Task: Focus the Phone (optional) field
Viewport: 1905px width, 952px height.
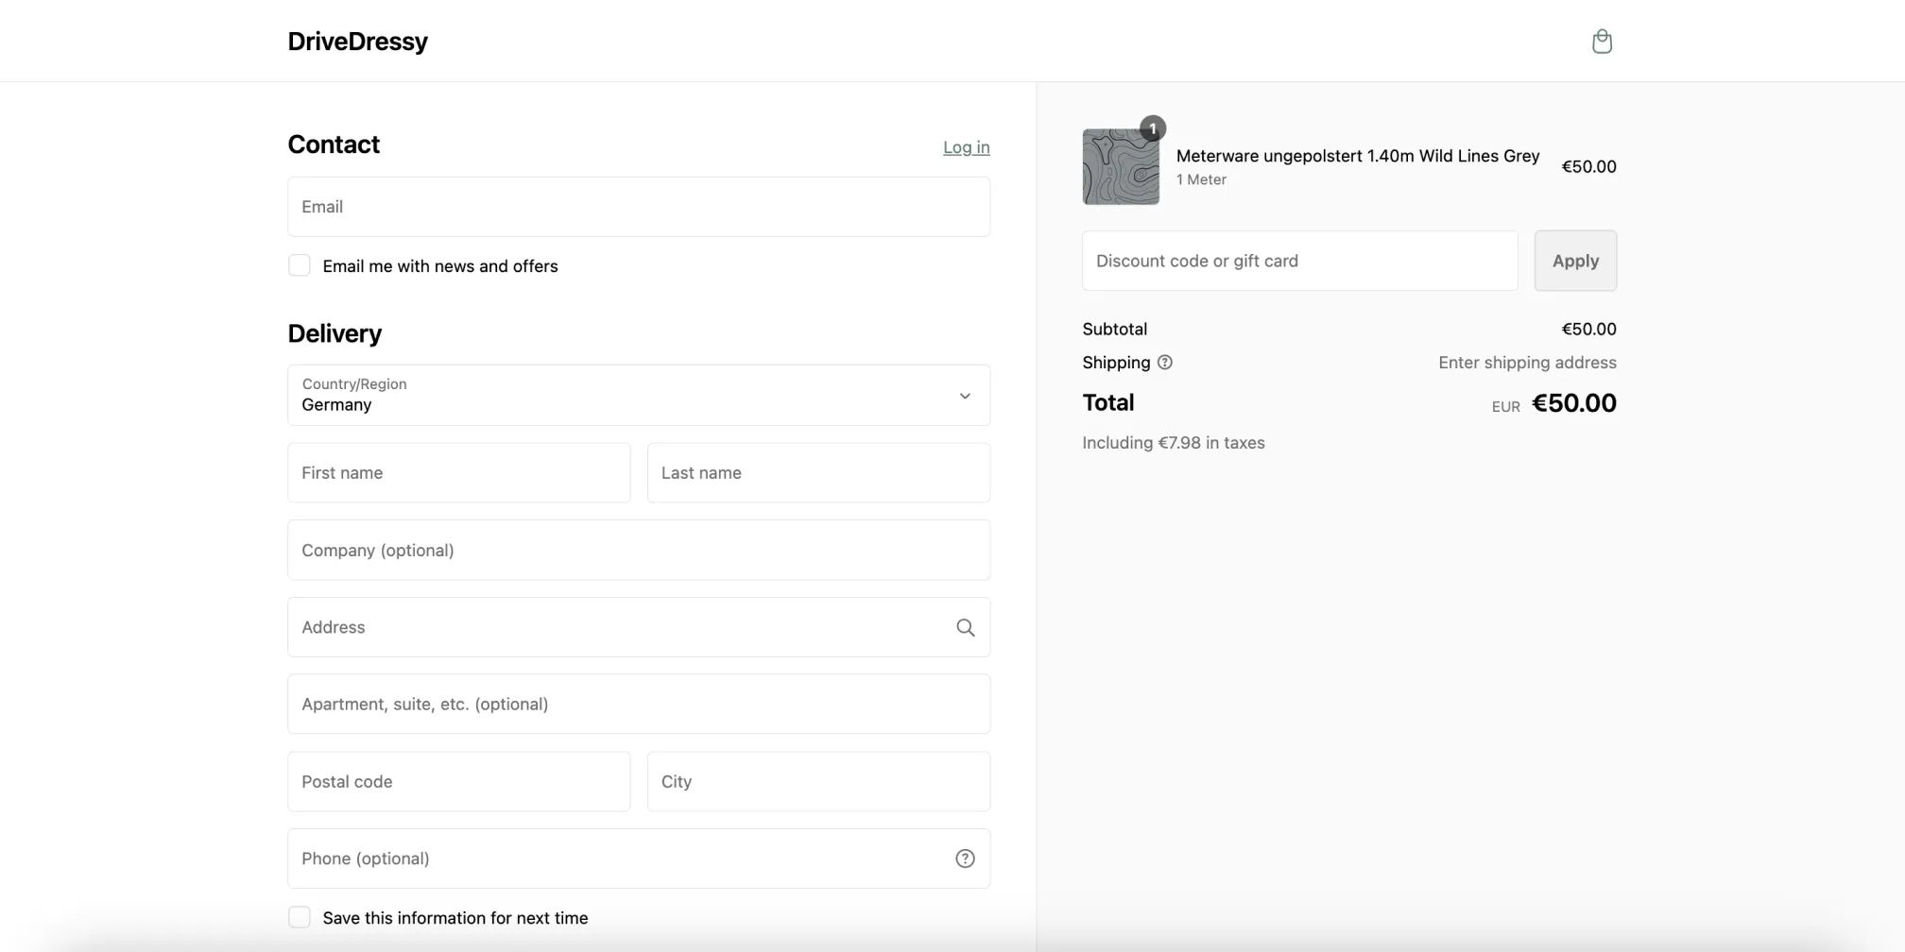Action: (x=639, y=858)
